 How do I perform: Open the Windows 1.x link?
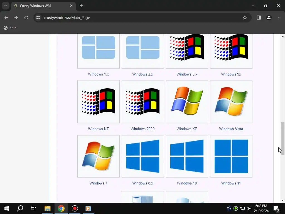point(98,74)
